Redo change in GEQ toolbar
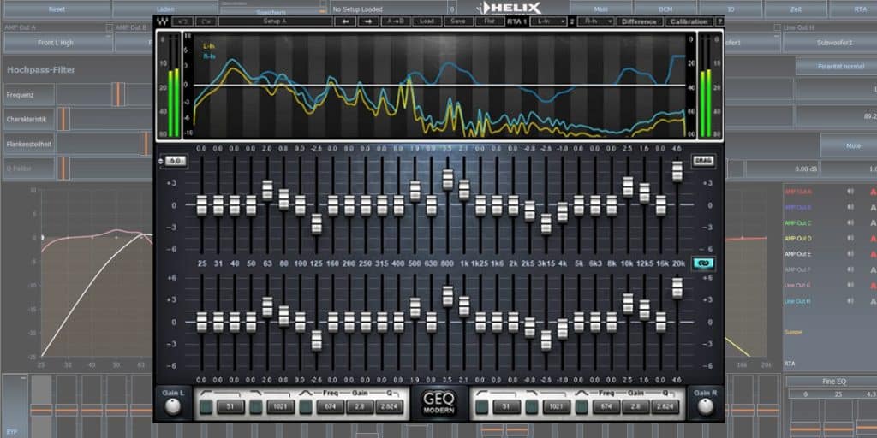Image resolution: width=877 pixels, height=438 pixels. (x=206, y=21)
